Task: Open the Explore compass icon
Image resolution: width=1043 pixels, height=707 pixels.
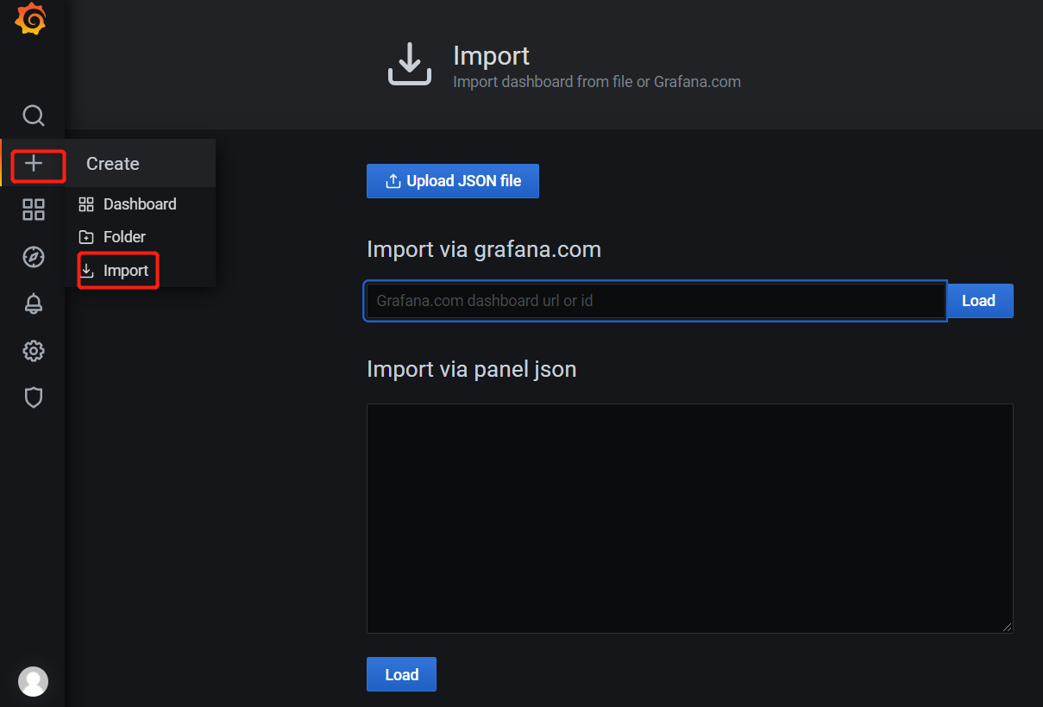Action: coord(33,256)
